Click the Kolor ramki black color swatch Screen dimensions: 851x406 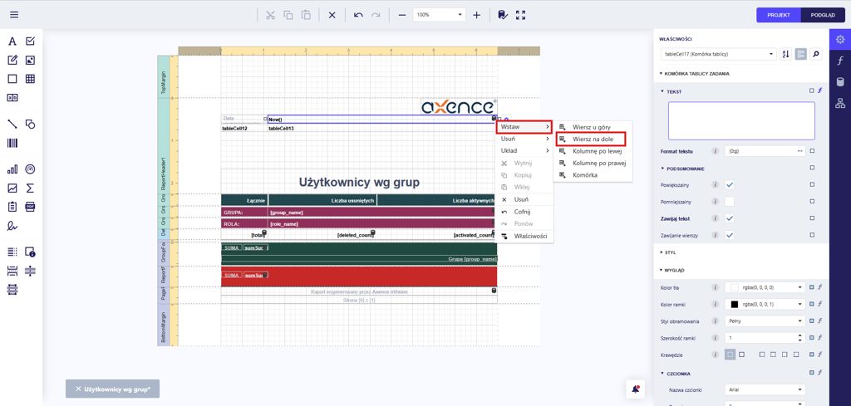734,305
